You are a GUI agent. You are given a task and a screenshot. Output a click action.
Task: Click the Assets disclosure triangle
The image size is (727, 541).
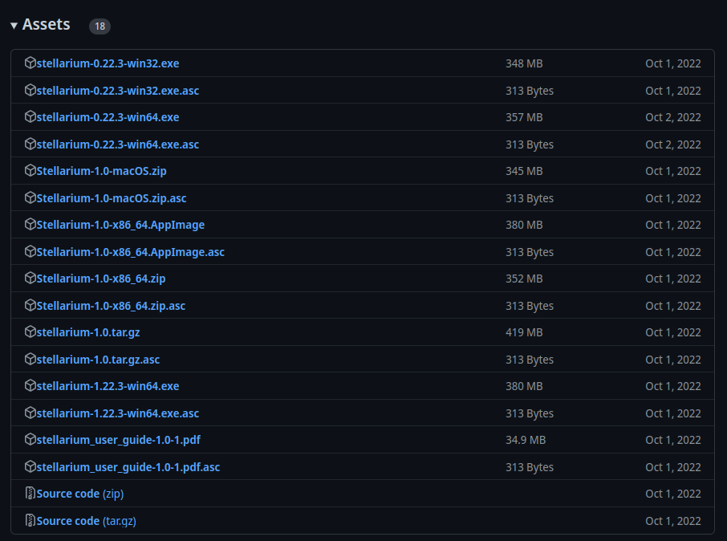point(14,25)
